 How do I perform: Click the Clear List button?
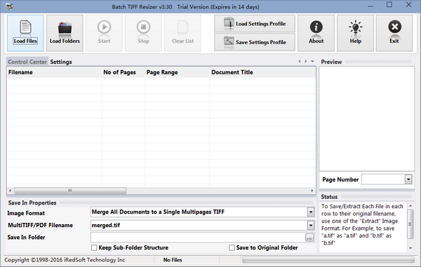pyautogui.click(x=182, y=33)
